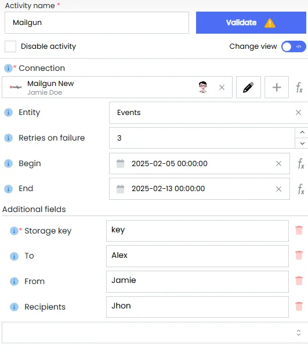Open the additional fields selector at the bottom
This screenshot has width=308, height=352.
click(x=155, y=332)
